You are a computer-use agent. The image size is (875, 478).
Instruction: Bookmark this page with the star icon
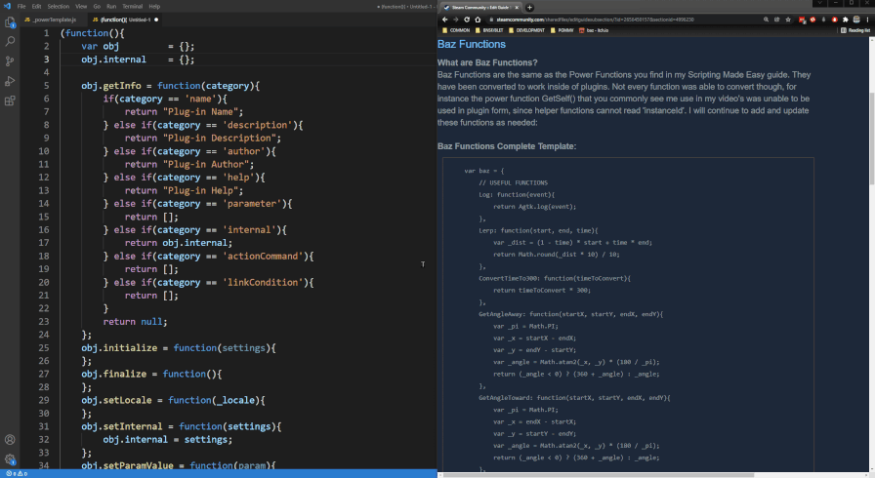click(x=788, y=20)
